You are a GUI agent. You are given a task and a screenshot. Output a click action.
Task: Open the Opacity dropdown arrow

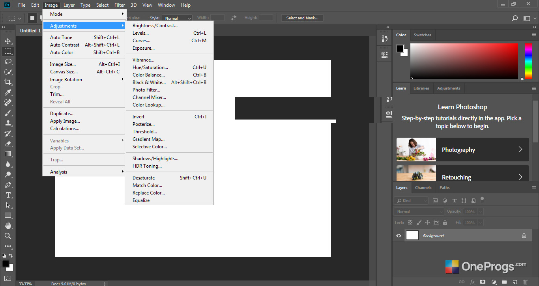pyautogui.click(x=480, y=211)
